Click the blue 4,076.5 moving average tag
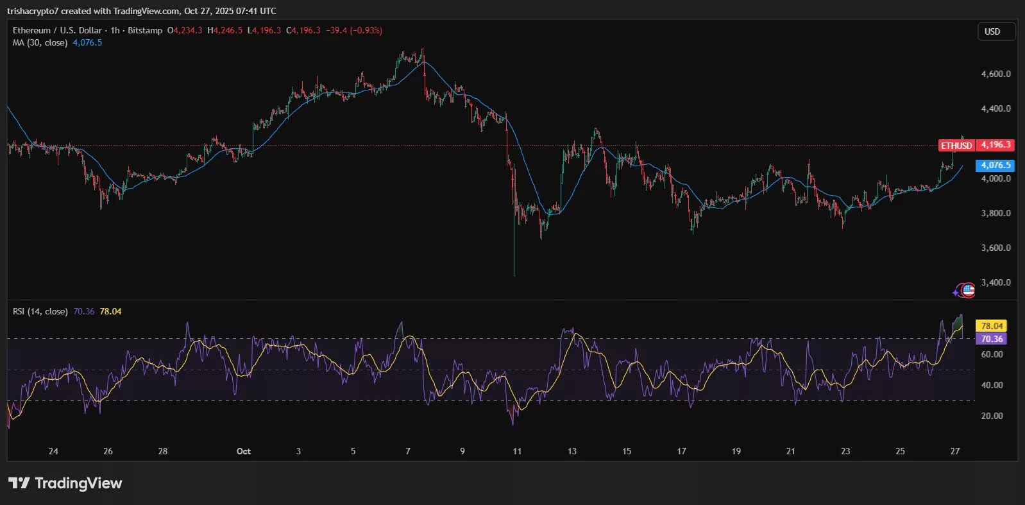Image resolution: width=1025 pixels, height=505 pixels. (995, 166)
